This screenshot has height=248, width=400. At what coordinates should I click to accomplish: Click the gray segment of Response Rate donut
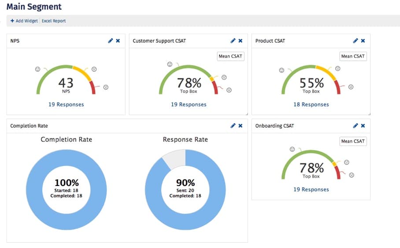tap(175, 159)
